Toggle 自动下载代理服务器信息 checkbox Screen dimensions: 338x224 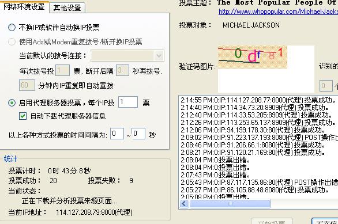[22, 116]
